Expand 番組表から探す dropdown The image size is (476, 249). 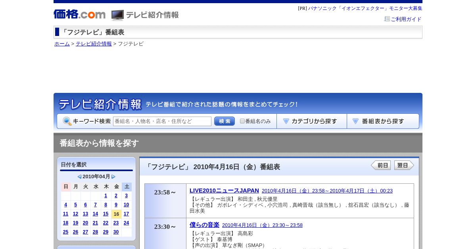tap(383, 121)
